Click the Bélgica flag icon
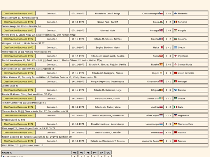Viewport: 210px width, 157px height. coord(161,90)
